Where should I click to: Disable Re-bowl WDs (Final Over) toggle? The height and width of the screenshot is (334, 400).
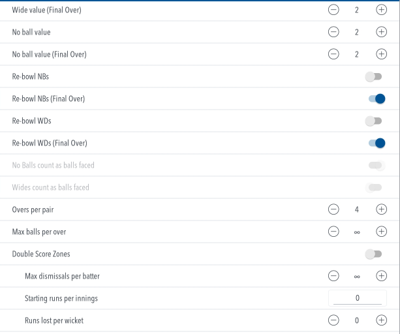coord(377,143)
